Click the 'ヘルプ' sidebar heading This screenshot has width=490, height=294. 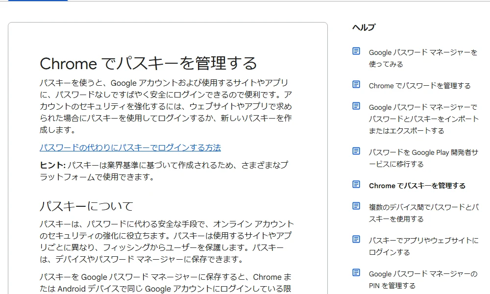364,27
